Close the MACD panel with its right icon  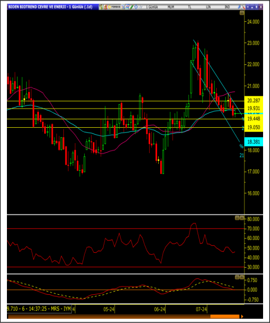click(242, 277)
